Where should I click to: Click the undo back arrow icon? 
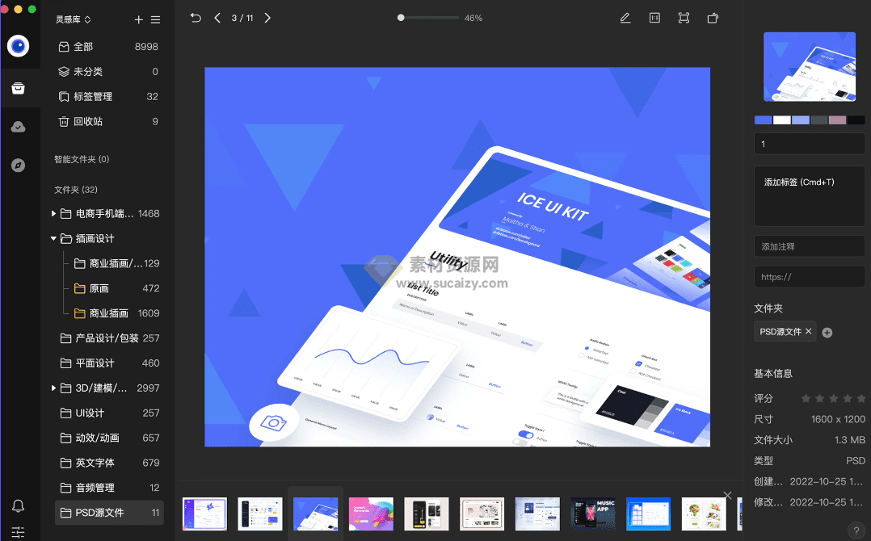click(196, 18)
